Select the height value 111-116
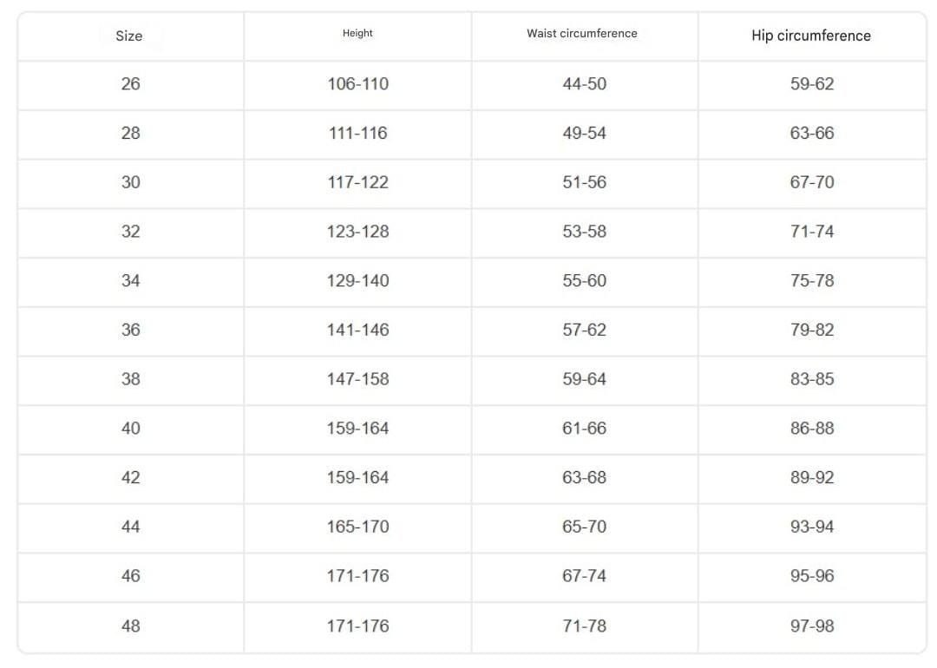 click(358, 133)
